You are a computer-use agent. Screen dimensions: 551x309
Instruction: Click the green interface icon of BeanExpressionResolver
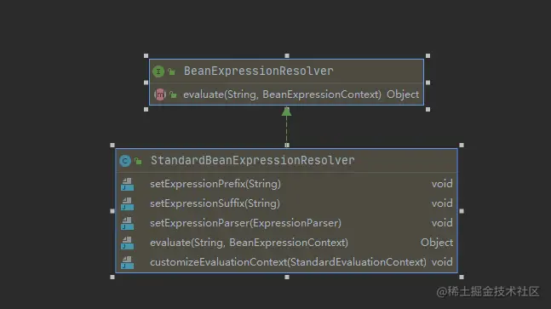pos(158,72)
